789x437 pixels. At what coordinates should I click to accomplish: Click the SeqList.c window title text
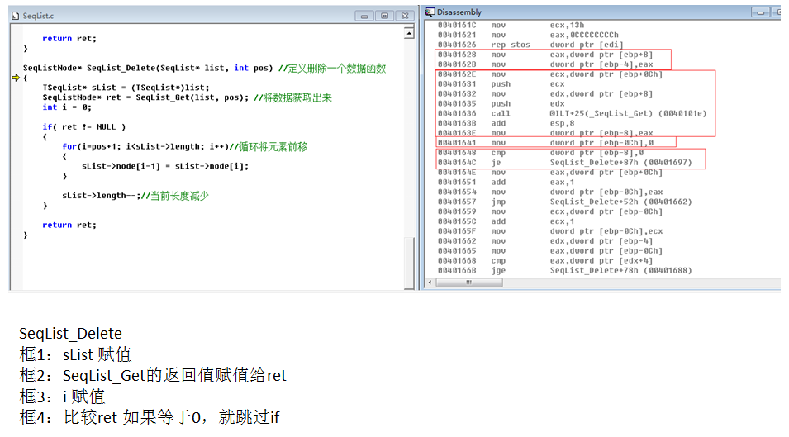pyautogui.click(x=38, y=16)
